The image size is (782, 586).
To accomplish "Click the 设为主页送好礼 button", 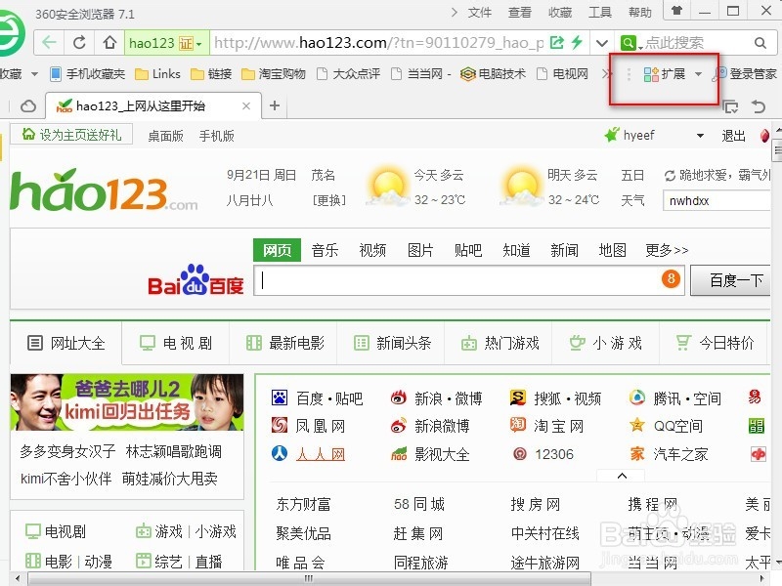I will (x=71, y=135).
